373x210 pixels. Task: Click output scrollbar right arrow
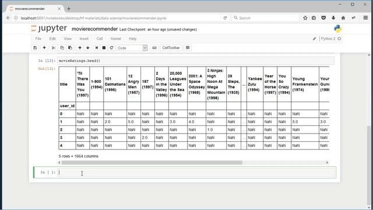point(327,162)
